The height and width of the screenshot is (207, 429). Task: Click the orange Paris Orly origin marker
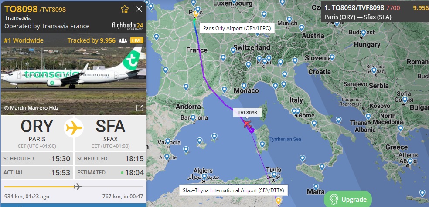point(196,14)
